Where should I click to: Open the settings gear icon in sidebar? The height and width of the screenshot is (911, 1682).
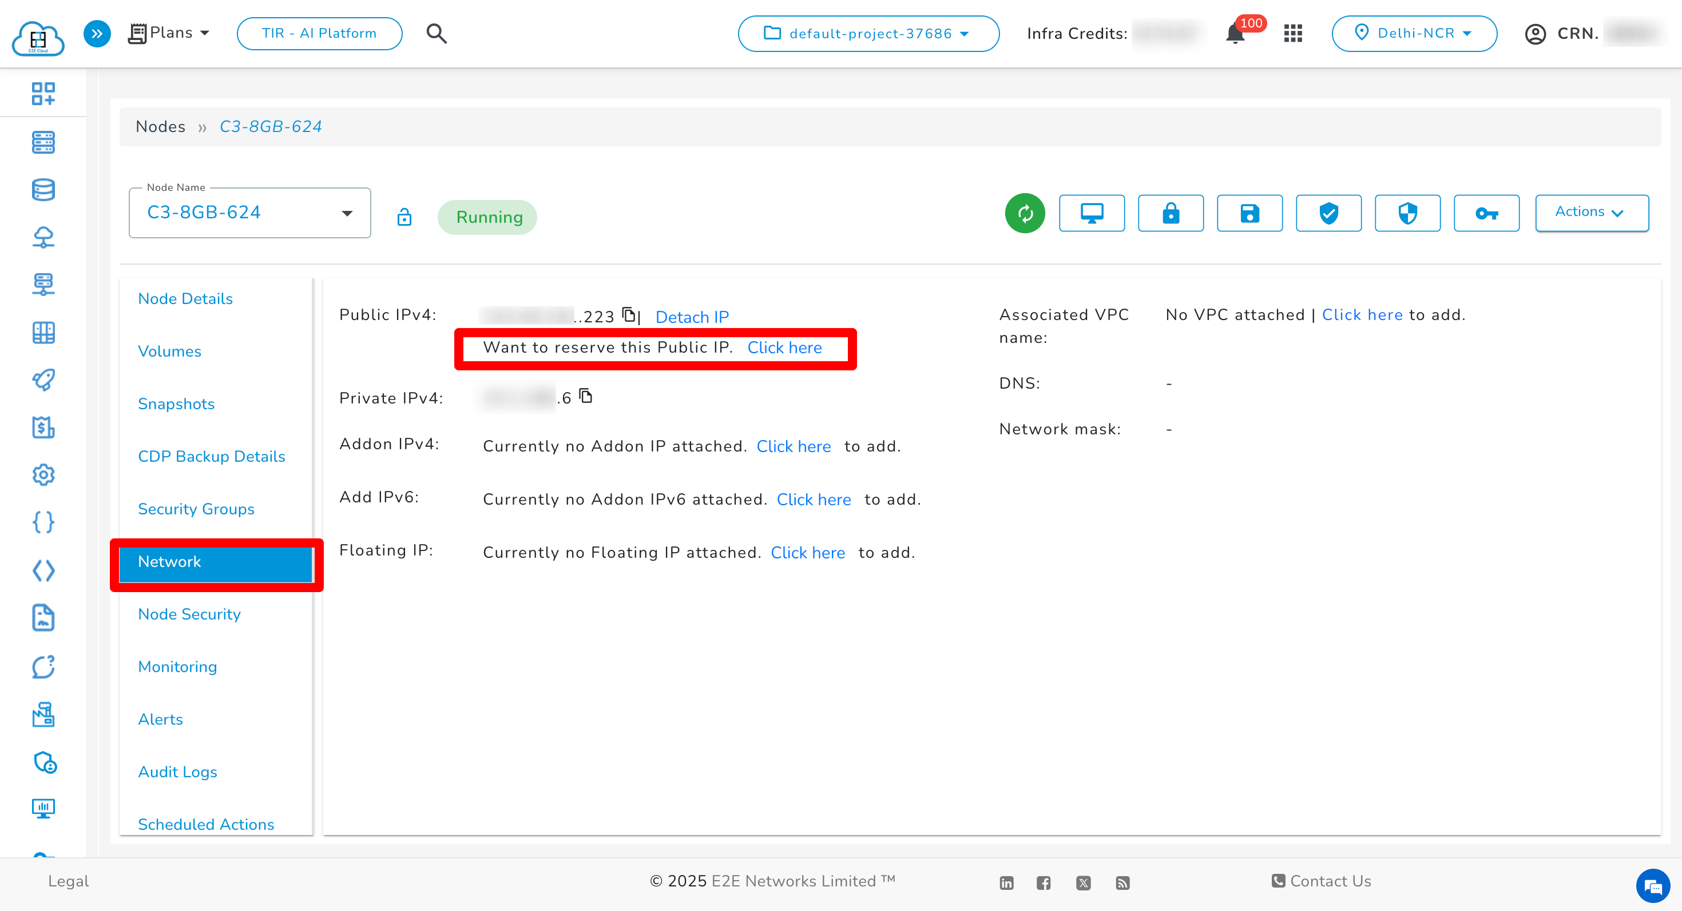pos(43,475)
